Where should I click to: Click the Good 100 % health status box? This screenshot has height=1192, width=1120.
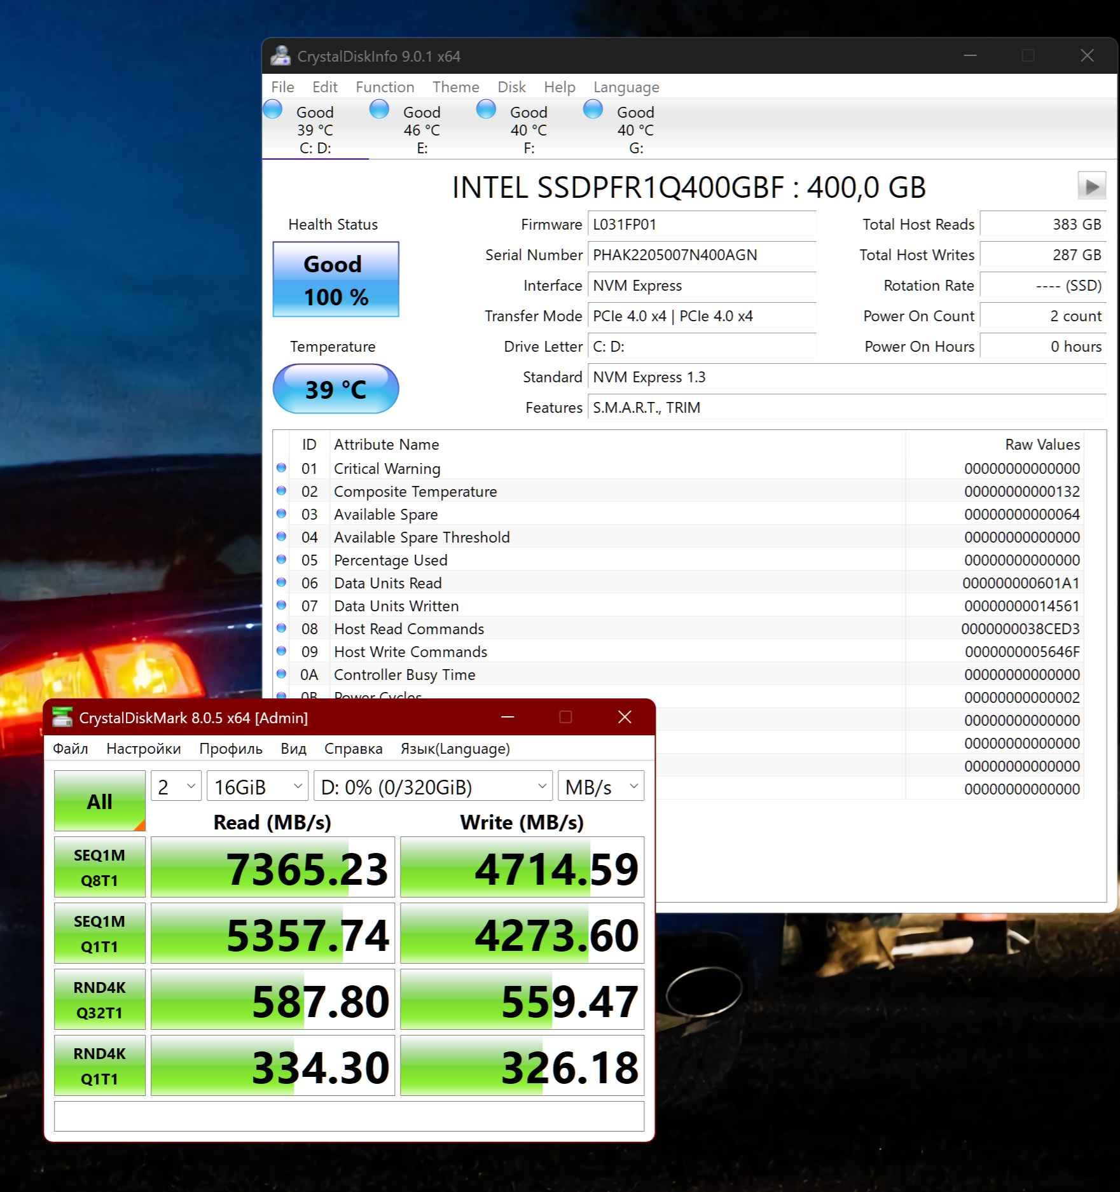pyautogui.click(x=336, y=279)
